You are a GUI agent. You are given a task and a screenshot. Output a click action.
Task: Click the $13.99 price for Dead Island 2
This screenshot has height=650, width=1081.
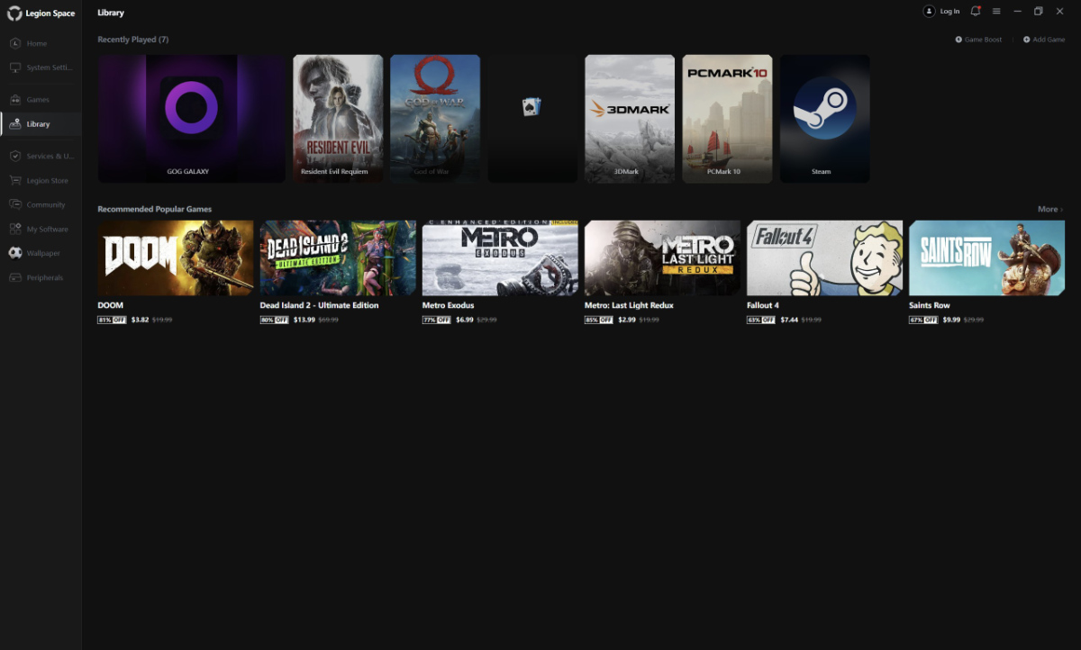[x=304, y=320]
